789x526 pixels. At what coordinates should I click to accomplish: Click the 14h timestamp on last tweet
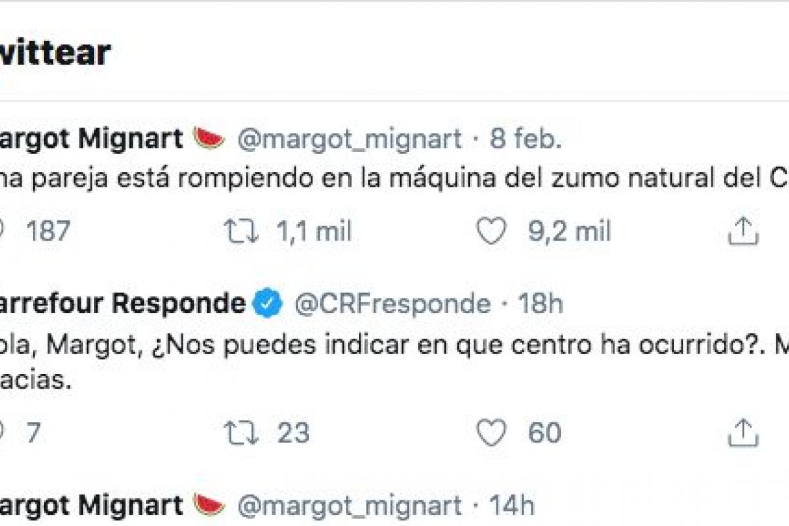tap(512, 505)
